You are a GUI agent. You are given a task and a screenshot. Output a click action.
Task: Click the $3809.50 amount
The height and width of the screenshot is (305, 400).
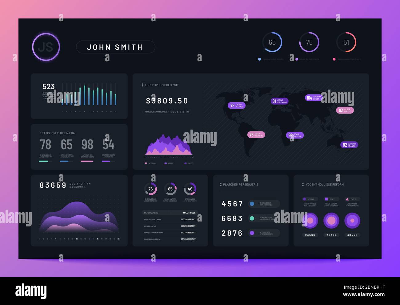(167, 101)
